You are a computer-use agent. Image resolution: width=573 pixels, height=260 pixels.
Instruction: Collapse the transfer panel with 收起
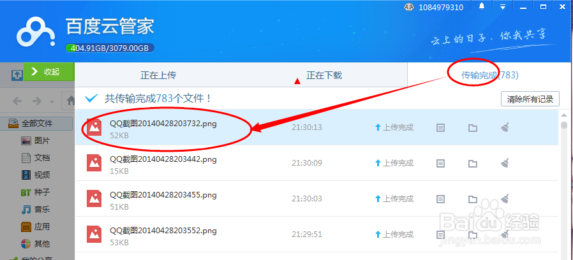[49, 72]
